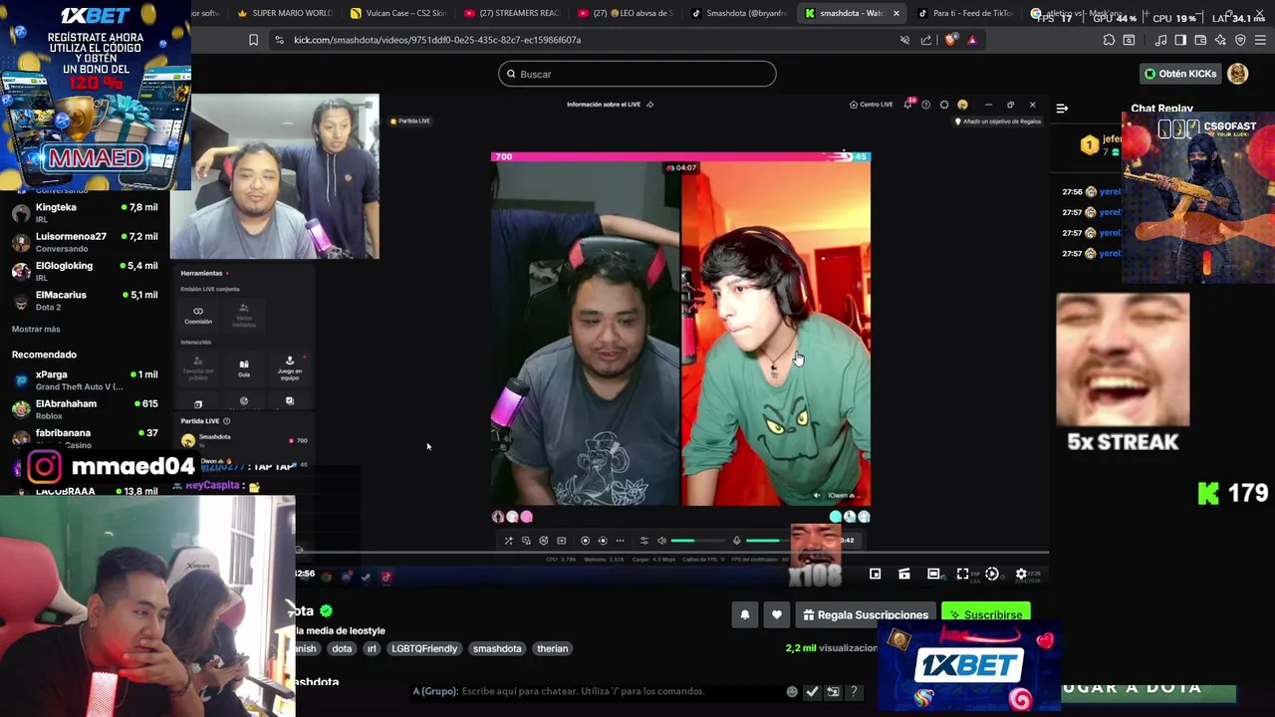Open the notifications bell in the LIVE Studio video
1275x717 pixels.
coord(907,105)
